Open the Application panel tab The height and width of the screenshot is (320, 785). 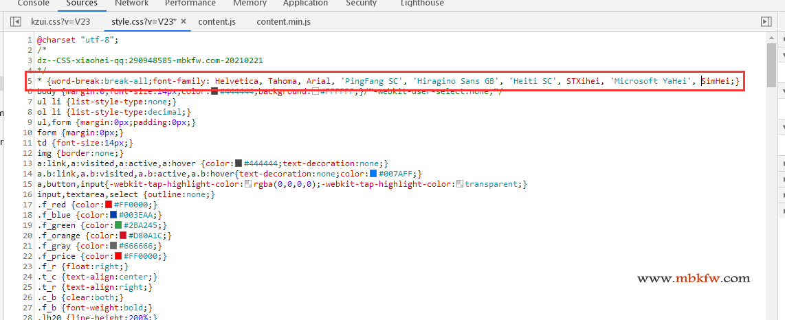pos(305,3)
